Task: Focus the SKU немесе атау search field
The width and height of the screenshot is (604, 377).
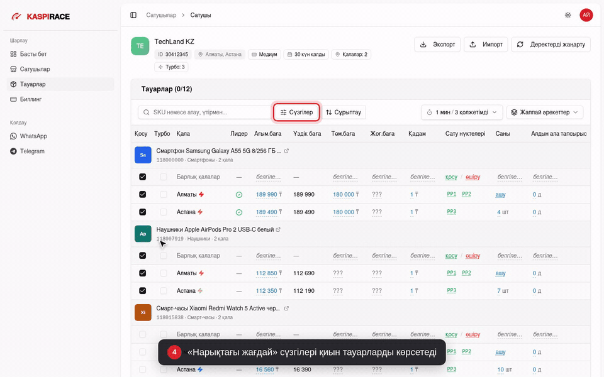Action: click(204, 112)
